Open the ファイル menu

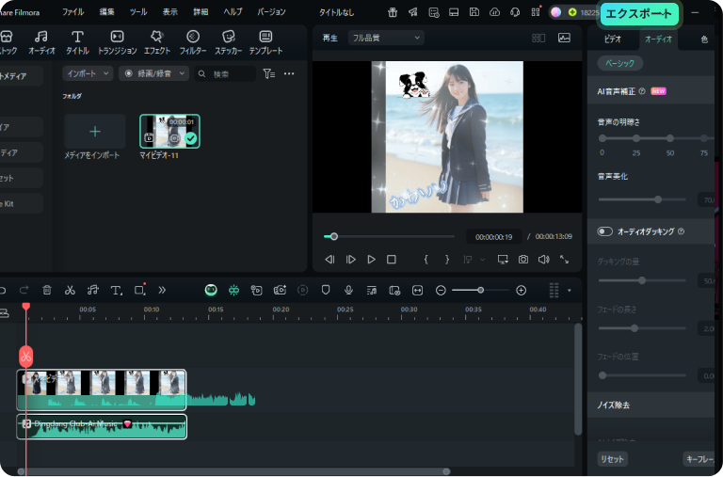click(x=72, y=12)
